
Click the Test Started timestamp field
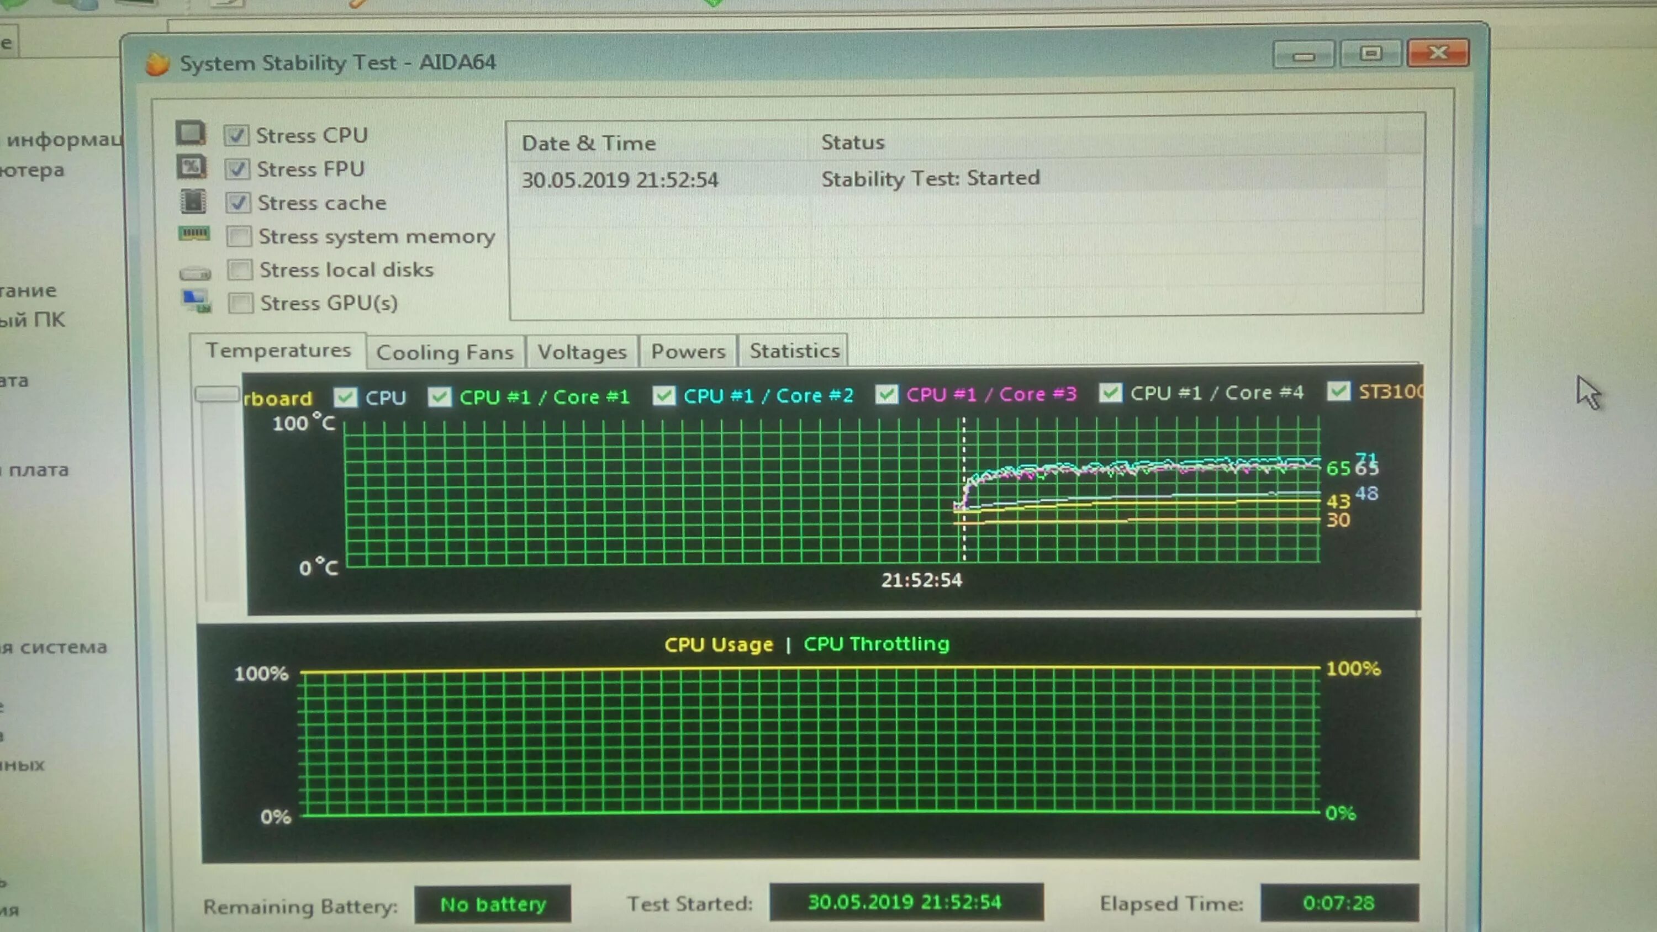[906, 902]
